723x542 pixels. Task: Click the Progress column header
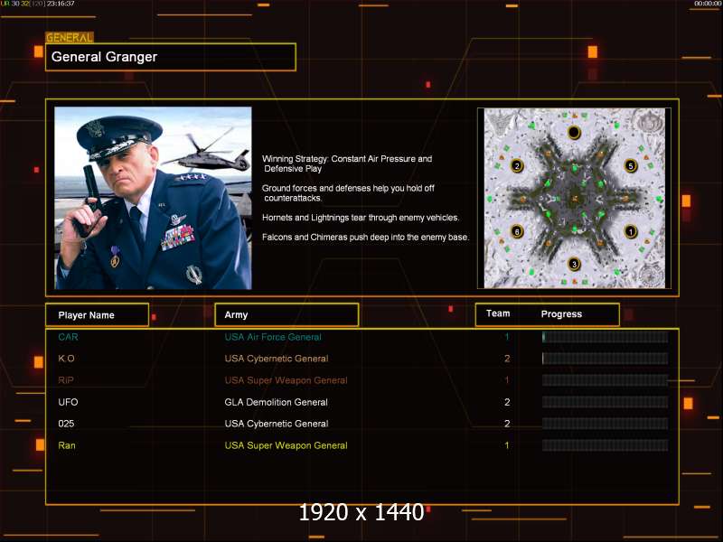[x=561, y=314]
